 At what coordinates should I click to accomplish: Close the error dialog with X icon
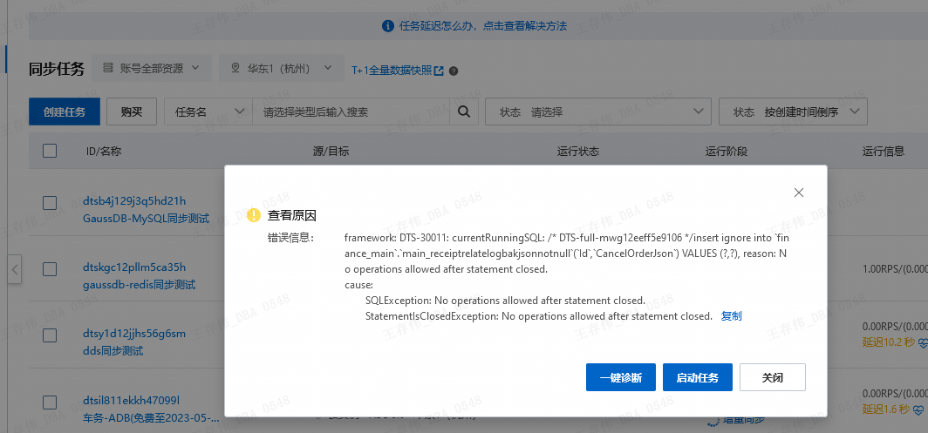click(x=798, y=193)
